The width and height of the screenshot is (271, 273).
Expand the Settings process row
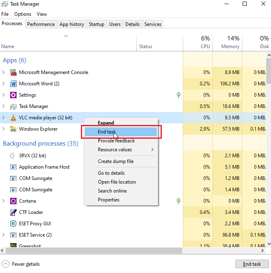coord(4,95)
